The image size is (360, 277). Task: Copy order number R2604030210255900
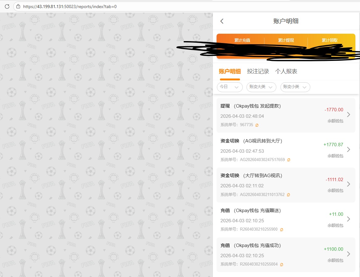pyautogui.click(x=282, y=230)
